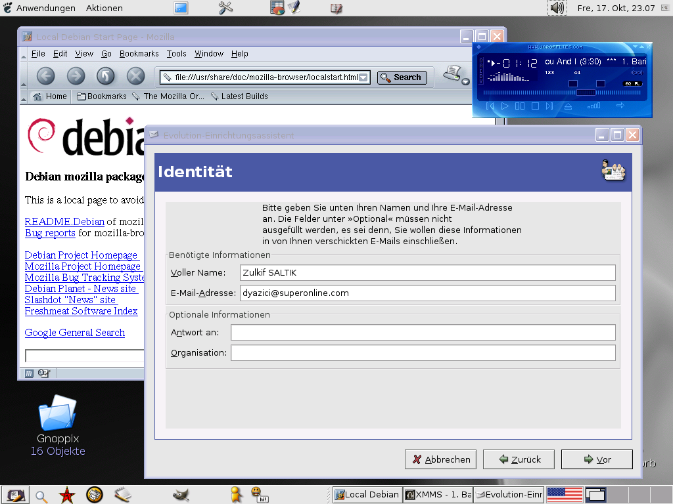Open the Anwendungen panel menu

[x=45, y=8]
